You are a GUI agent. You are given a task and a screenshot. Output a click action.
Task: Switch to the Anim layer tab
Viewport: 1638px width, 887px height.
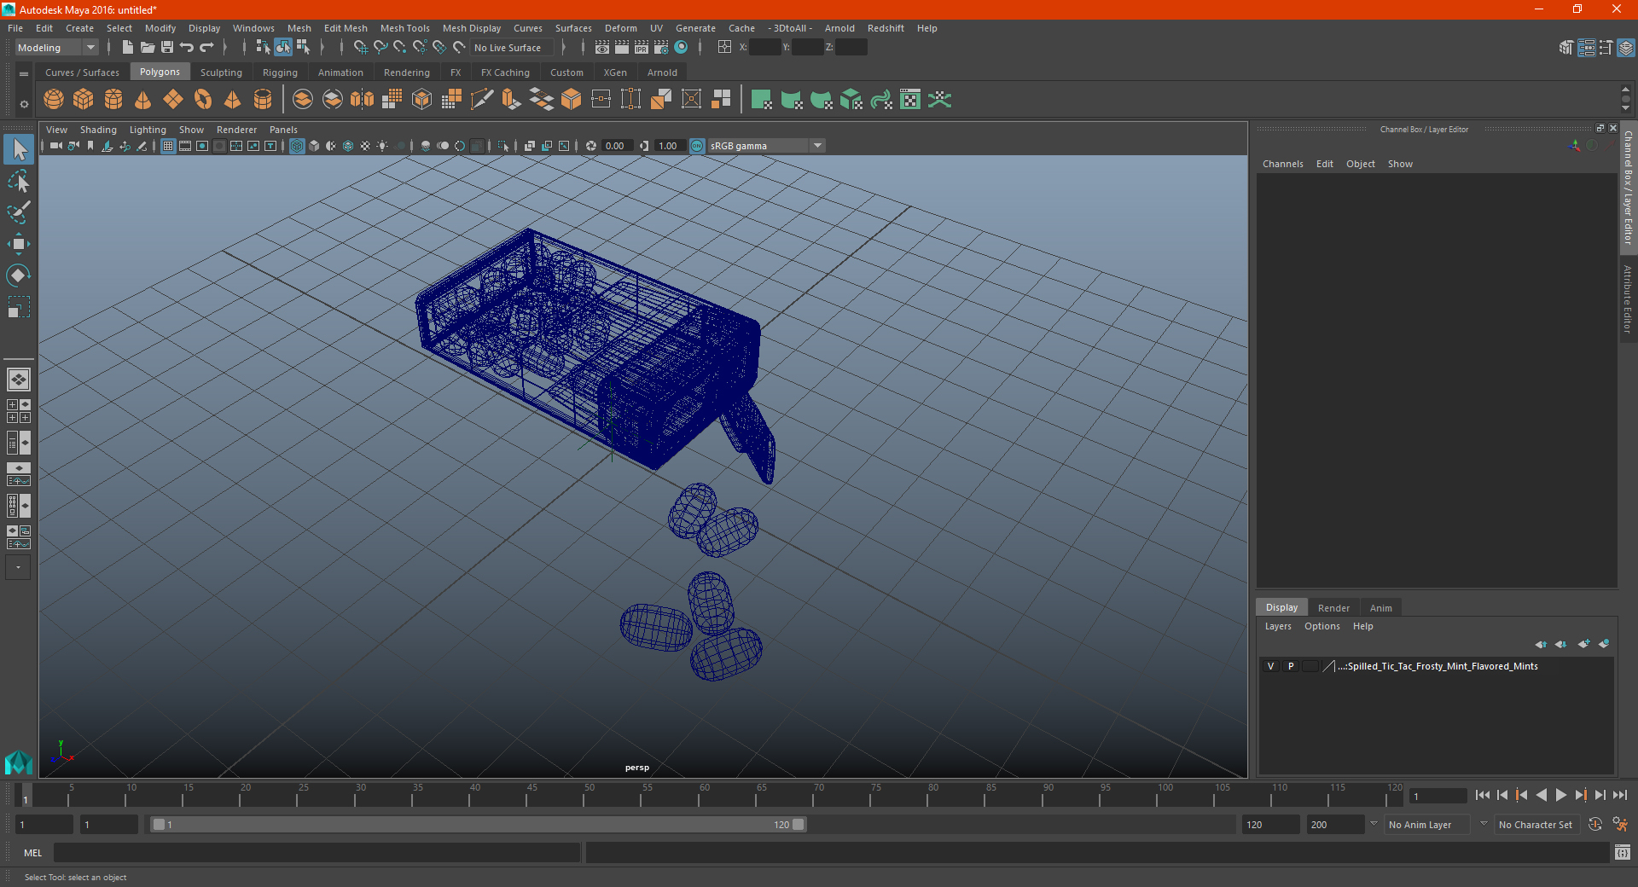(1380, 608)
